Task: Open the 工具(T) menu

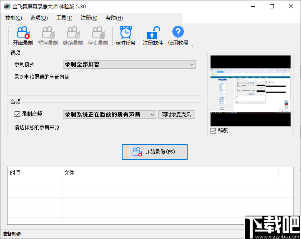Action: (64, 18)
